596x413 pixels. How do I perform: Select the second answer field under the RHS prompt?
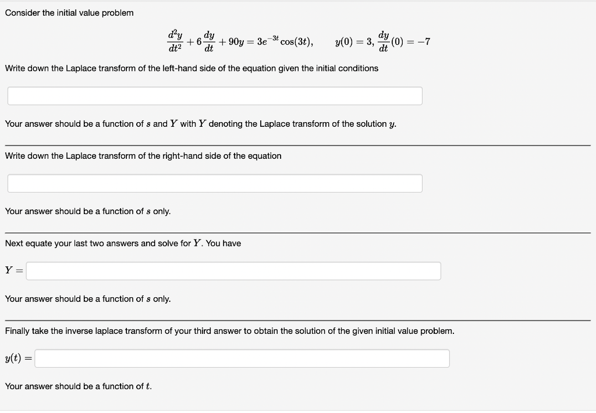tap(214, 183)
